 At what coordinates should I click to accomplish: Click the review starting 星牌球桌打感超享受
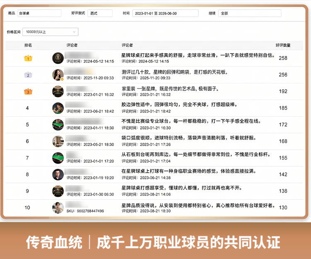point(182,188)
